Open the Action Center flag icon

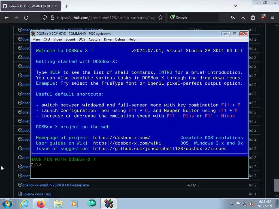point(238,204)
